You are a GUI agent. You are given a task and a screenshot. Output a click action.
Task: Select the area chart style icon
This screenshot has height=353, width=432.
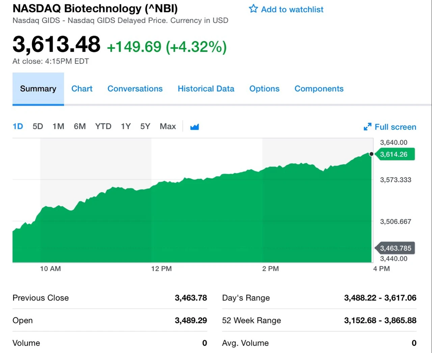pos(194,126)
